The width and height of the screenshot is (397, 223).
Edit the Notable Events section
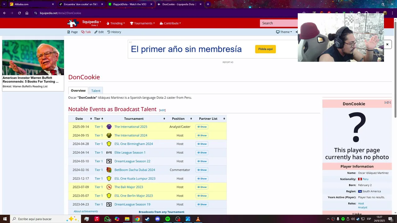click(162, 110)
